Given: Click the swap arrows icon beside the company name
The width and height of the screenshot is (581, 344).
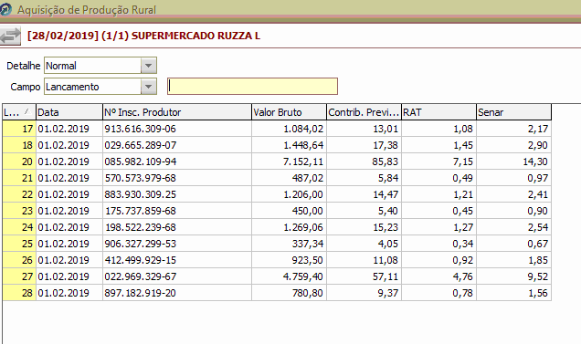Looking at the screenshot, I should [x=10, y=36].
